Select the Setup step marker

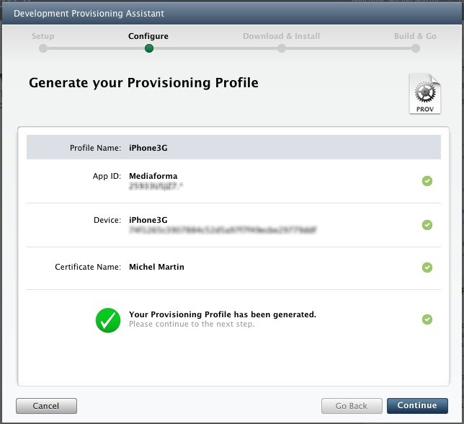(43, 49)
